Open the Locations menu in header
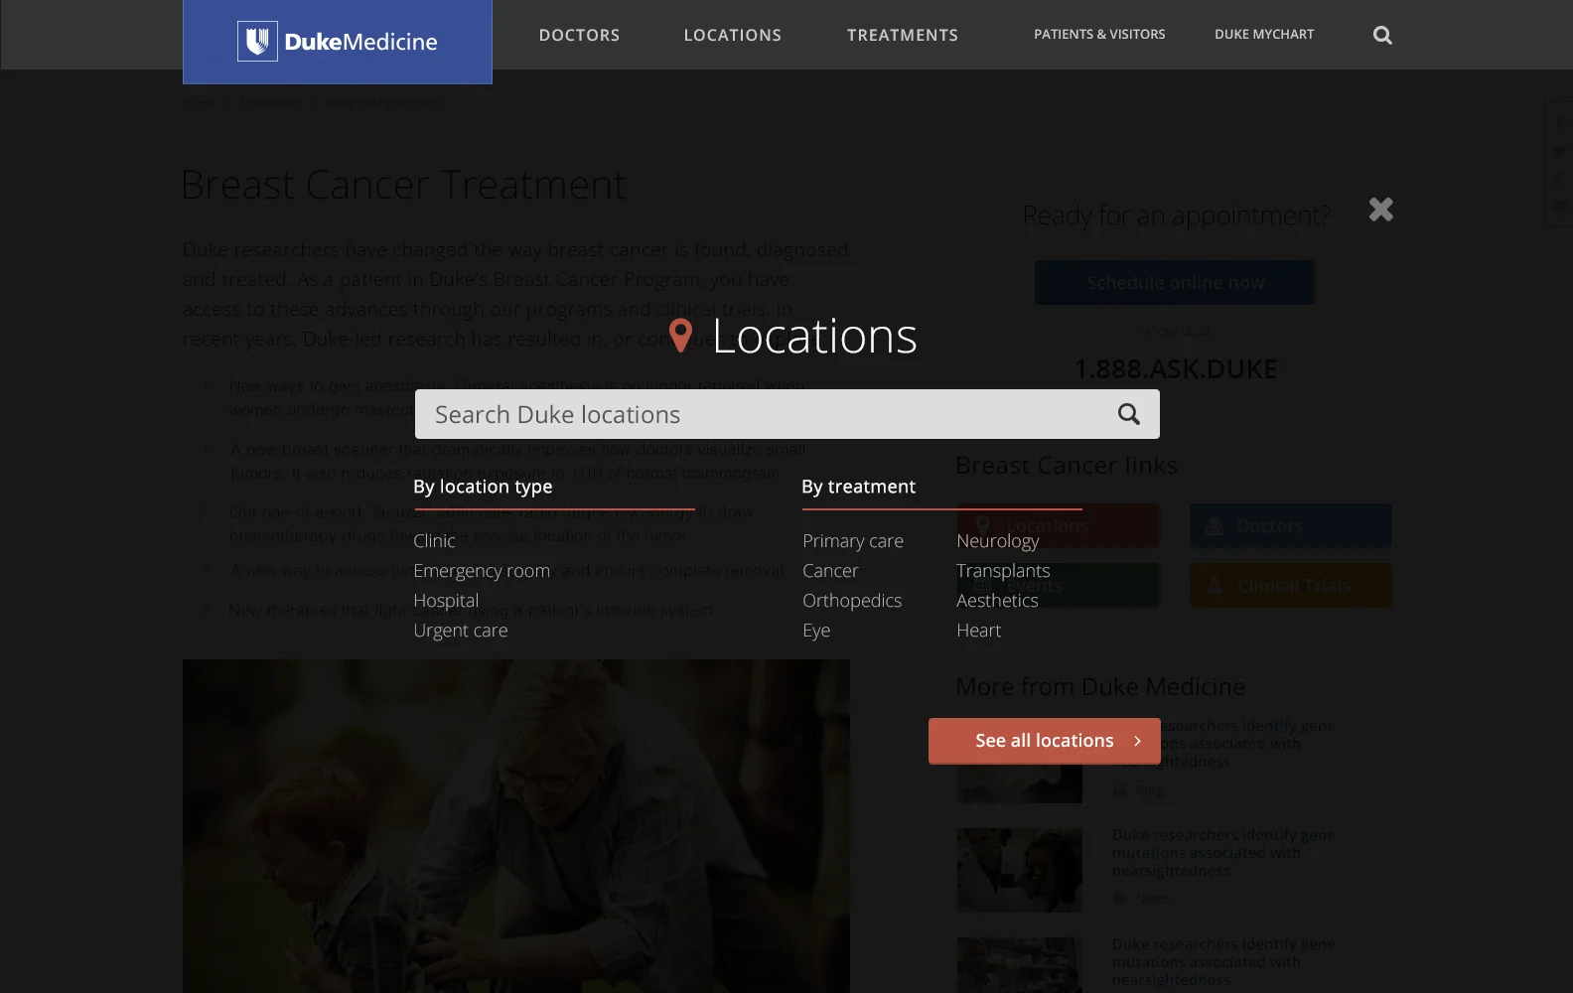Screen dimensions: 1573x993 pos(733,35)
